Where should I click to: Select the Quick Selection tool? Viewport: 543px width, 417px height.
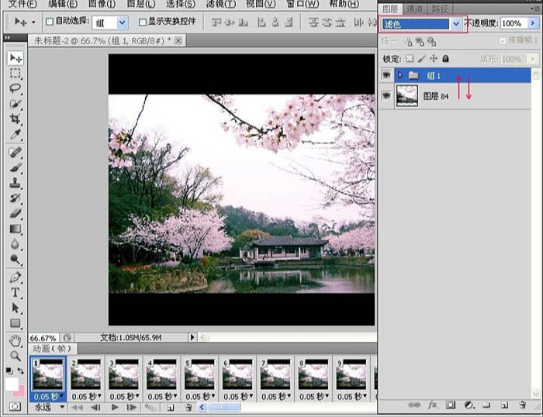(16, 104)
